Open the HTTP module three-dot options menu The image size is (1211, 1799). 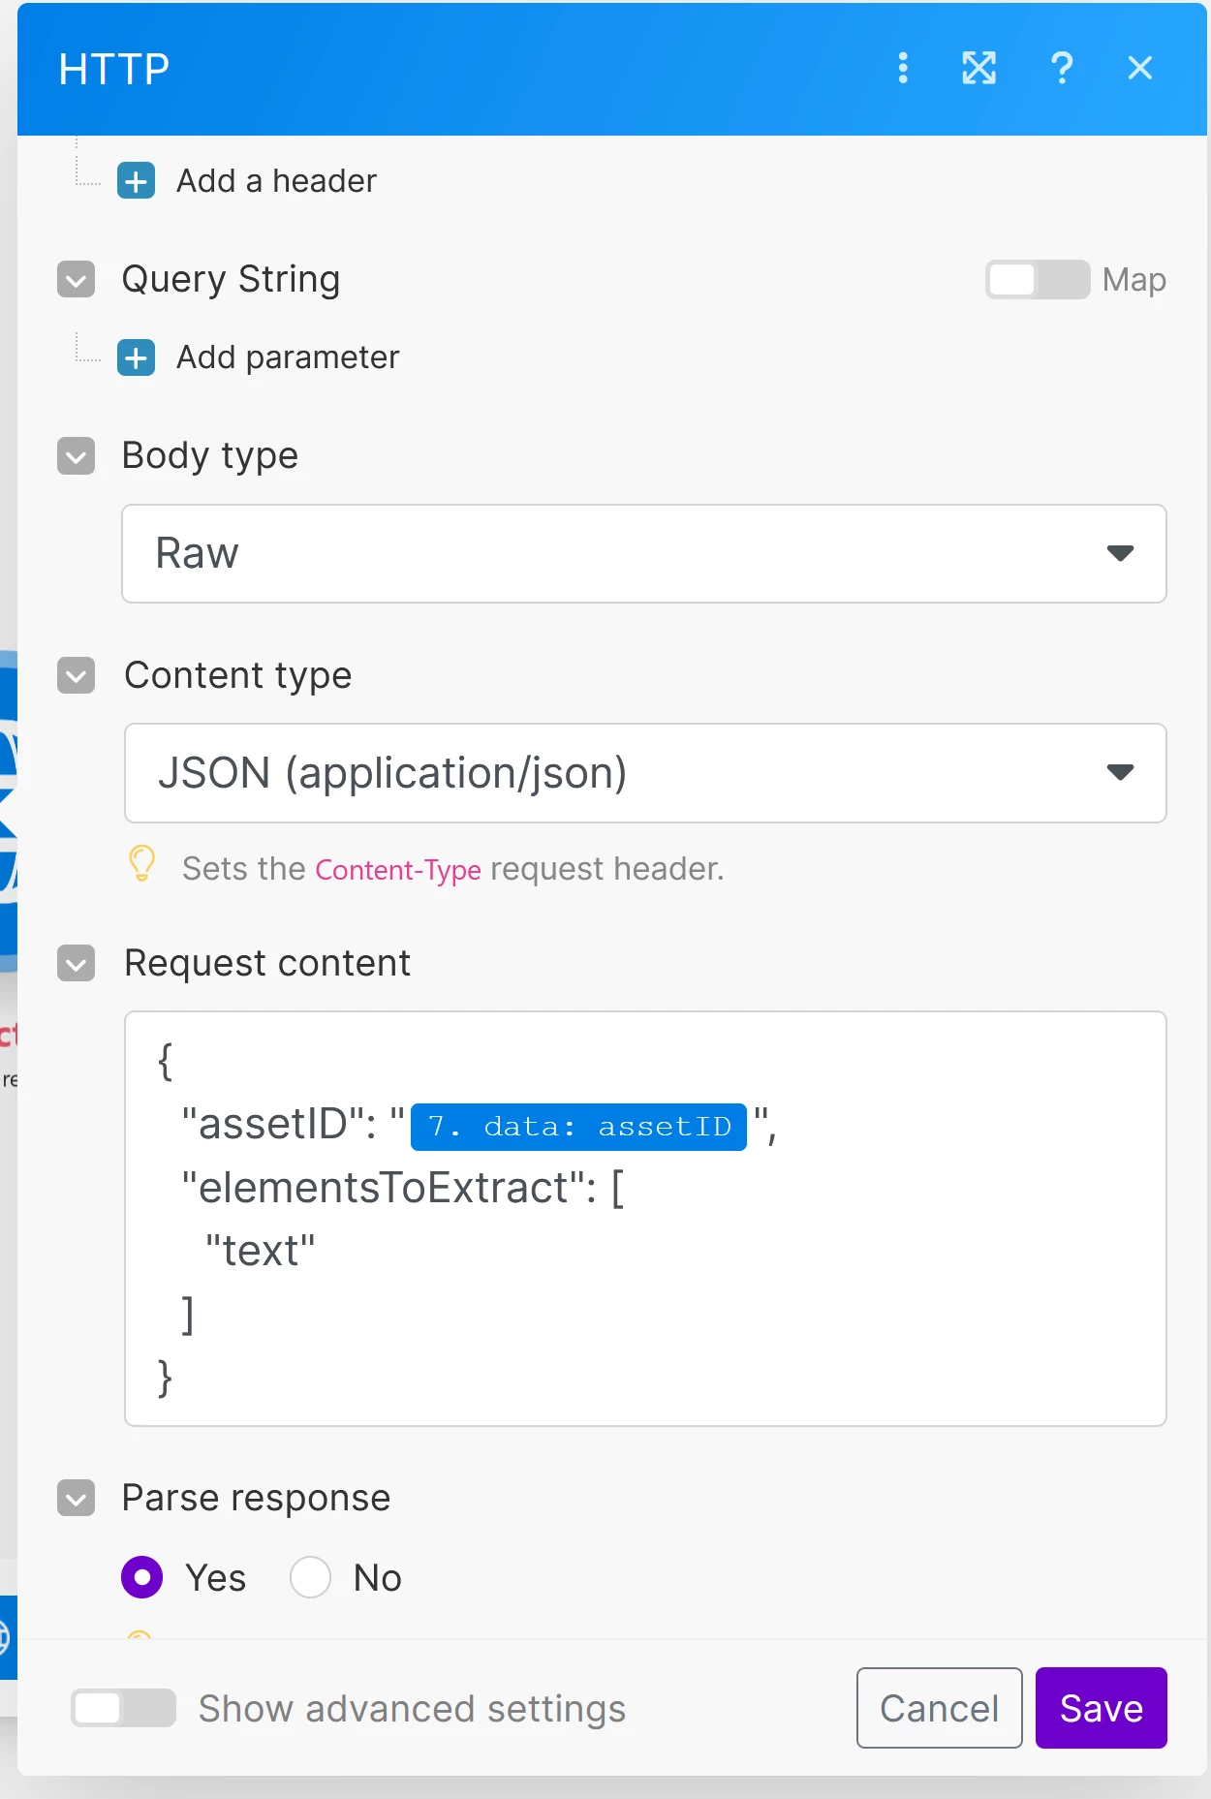coord(903,68)
